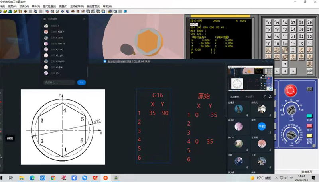Click the RESET key on CNC keypad
This screenshot has height=182, width=319.
pyautogui.click(x=310, y=71)
